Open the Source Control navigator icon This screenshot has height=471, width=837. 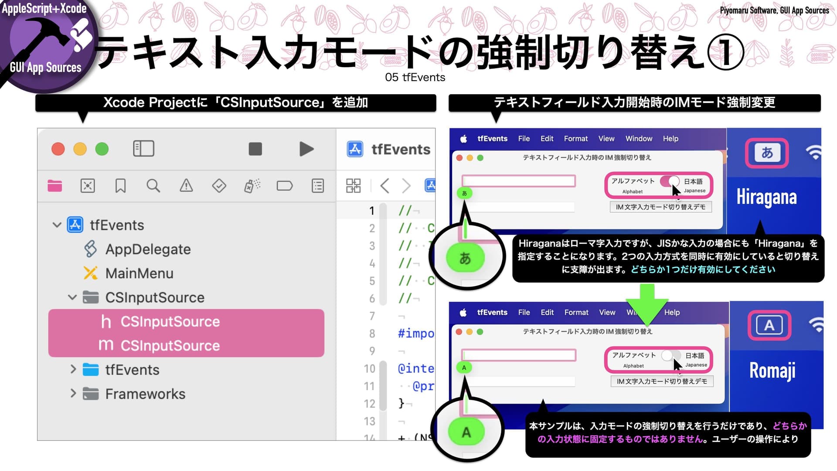pyautogui.click(x=88, y=186)
